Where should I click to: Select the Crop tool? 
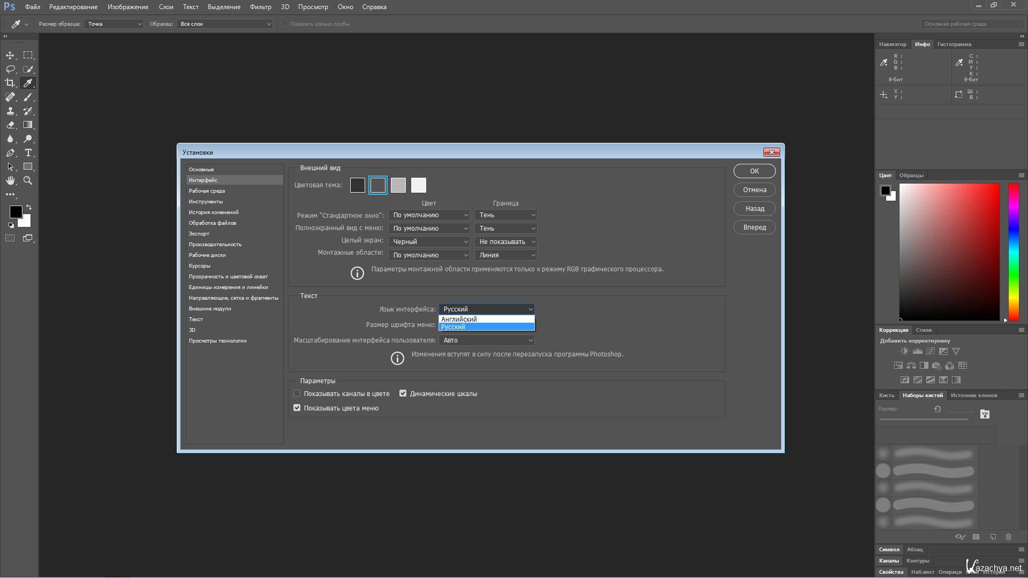[10, 82]
